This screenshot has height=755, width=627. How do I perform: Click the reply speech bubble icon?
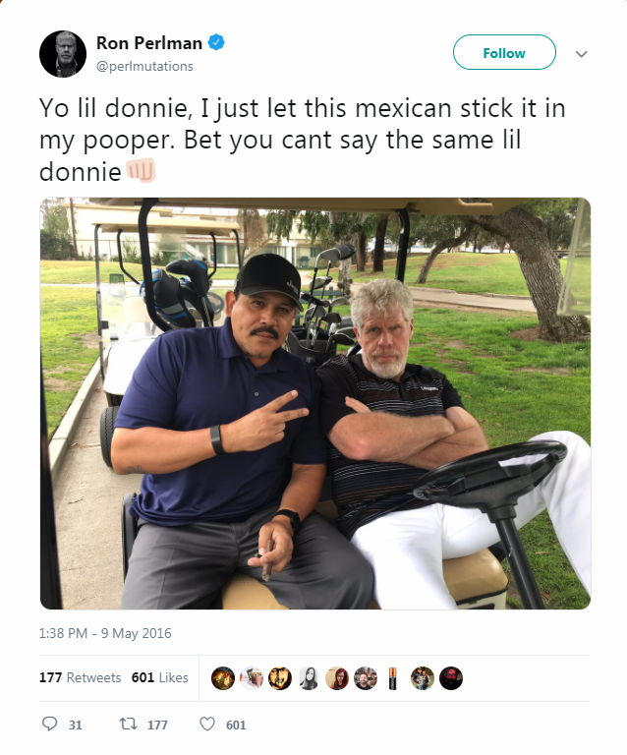[x=49, y=724]
